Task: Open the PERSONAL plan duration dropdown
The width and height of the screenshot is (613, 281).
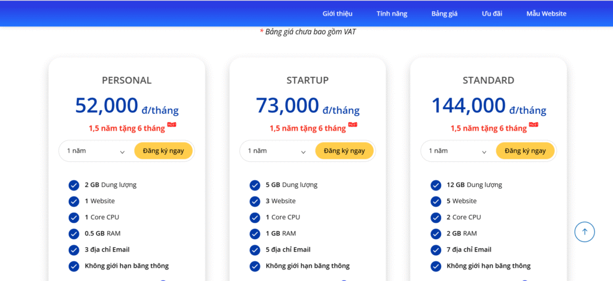Action: (96, 151)
